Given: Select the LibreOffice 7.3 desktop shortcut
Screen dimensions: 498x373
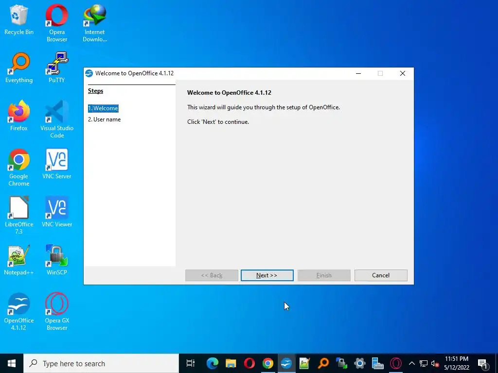Looking at the screenshot, I should coord(19,215).
